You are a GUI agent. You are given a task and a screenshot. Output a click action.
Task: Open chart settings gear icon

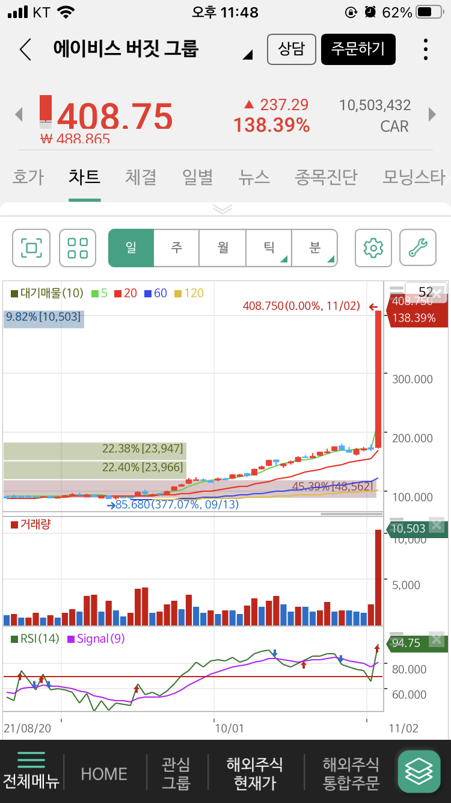[x=373, y=248]
